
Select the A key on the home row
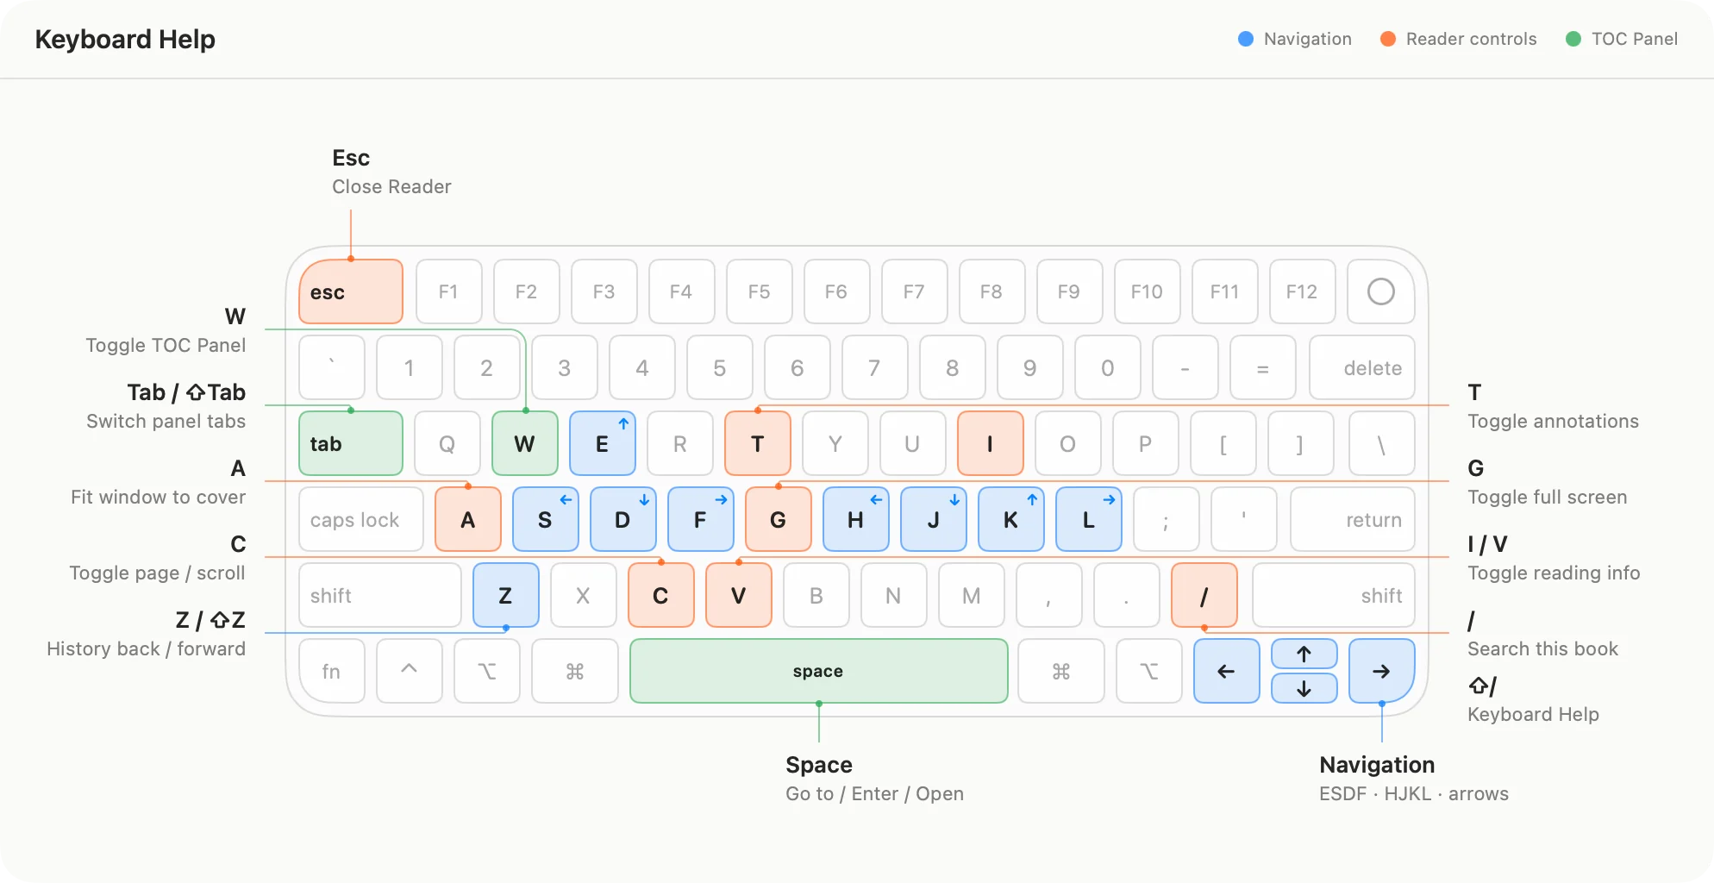(468, 519)
